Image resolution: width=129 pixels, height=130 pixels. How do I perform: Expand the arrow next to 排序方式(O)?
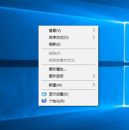(x=94, y=37)
